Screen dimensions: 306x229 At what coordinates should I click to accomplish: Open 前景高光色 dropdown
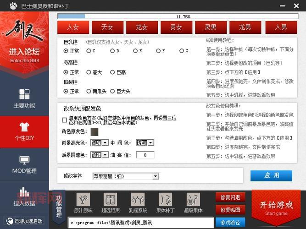click(100, 142)
